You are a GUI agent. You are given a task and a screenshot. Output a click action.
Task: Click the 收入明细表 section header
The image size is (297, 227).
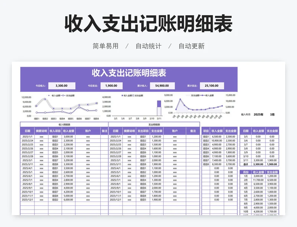click(64, 124)
